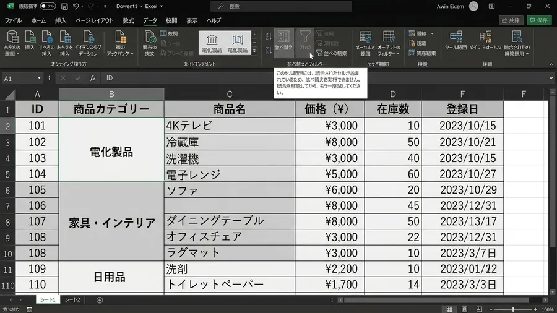Click the document with blue gear icon
557x313 pixels.
tap(46, 37)
